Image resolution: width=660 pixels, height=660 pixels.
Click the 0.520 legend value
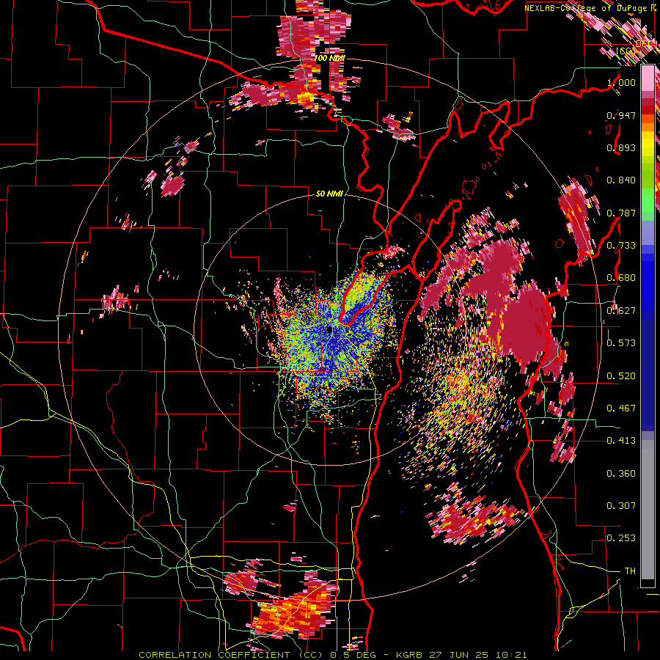tap(621, 376)
